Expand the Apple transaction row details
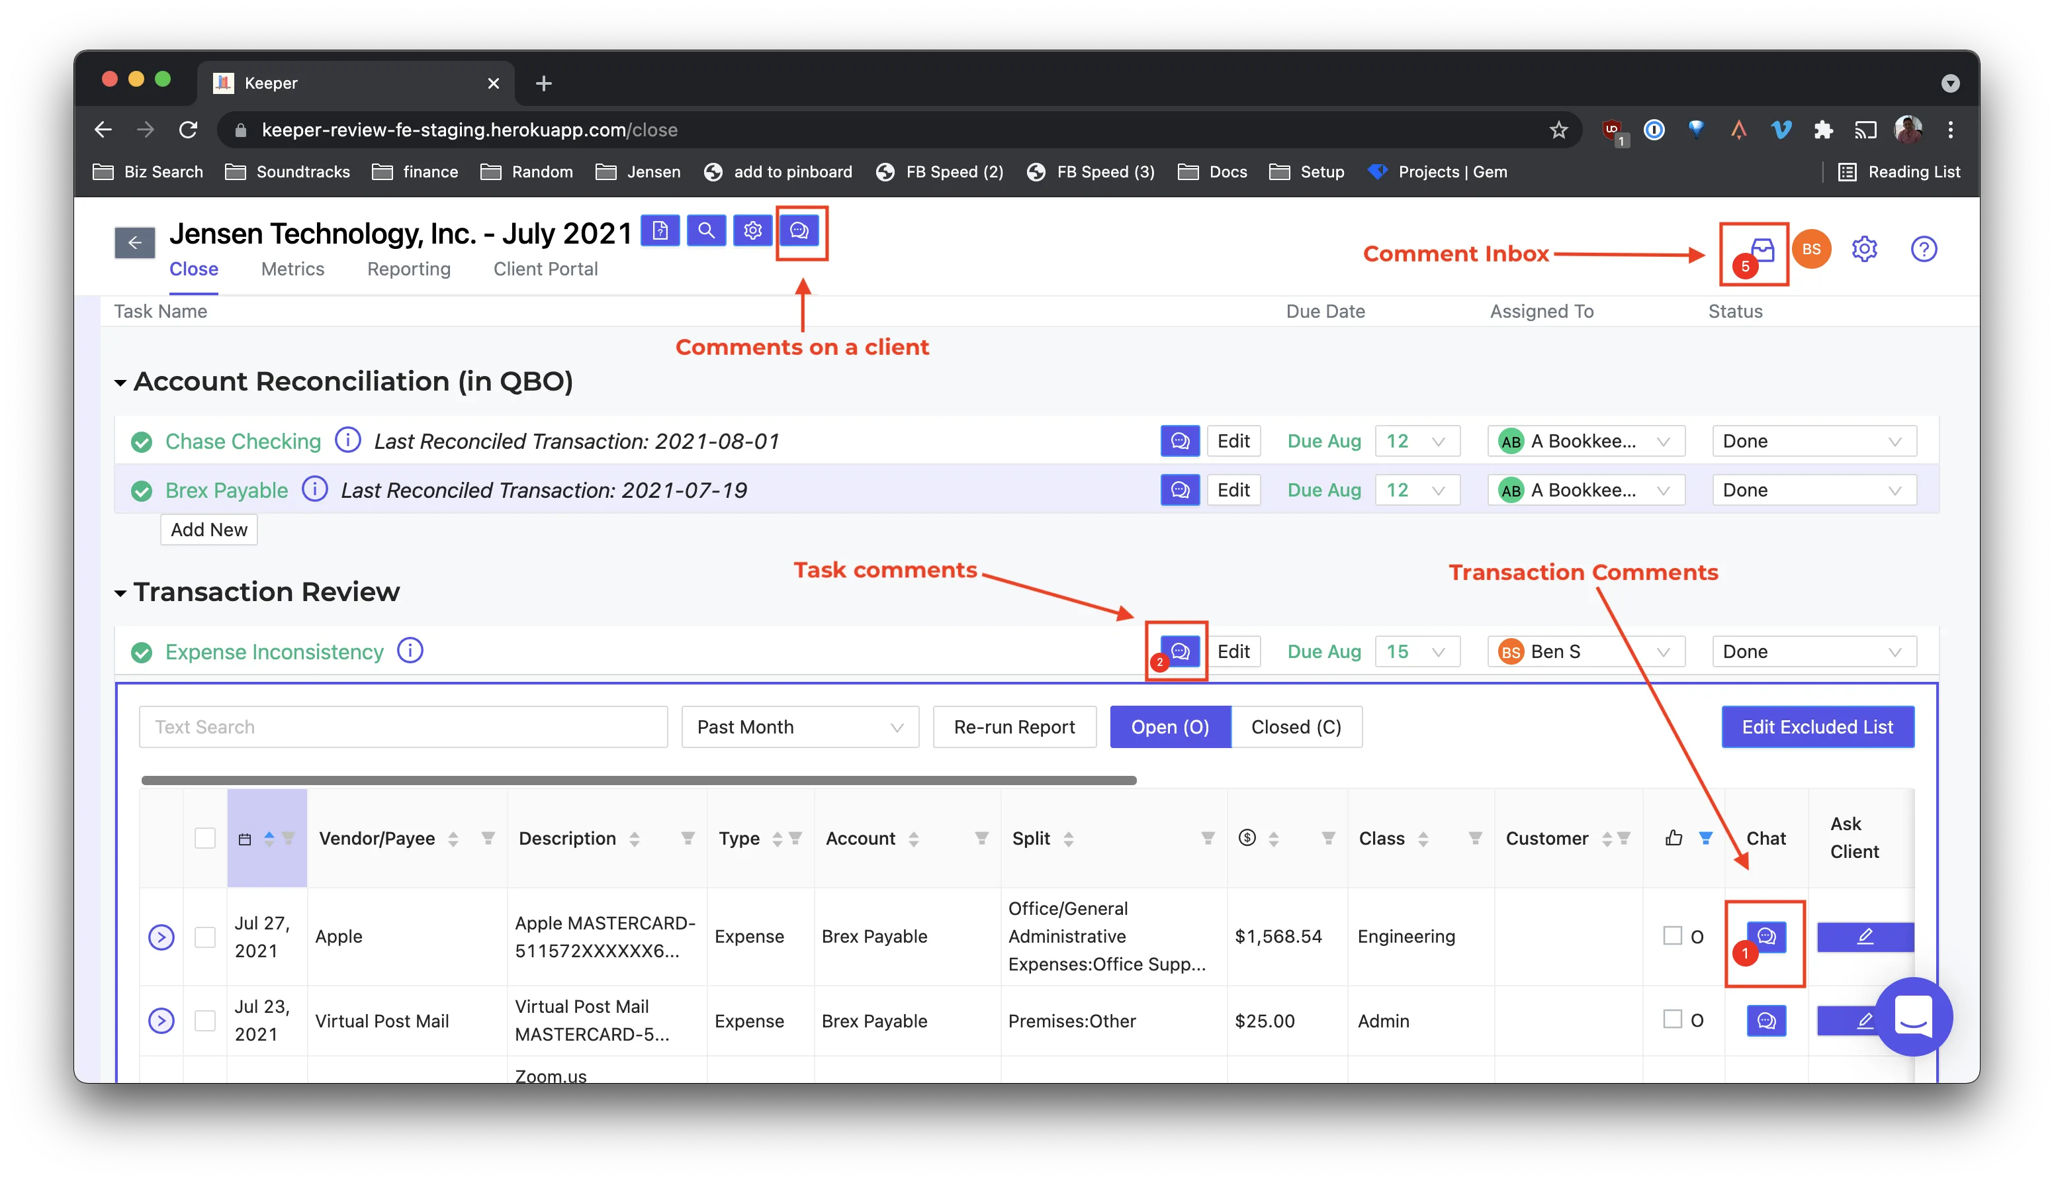Viewport: 2054px width, 1181px height. [x=161, y=937]
